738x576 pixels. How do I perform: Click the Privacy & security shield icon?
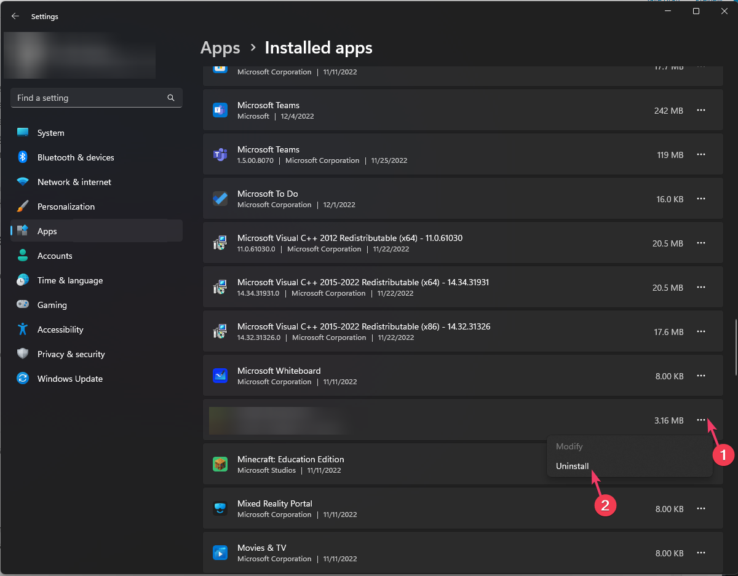click(23, 354)
